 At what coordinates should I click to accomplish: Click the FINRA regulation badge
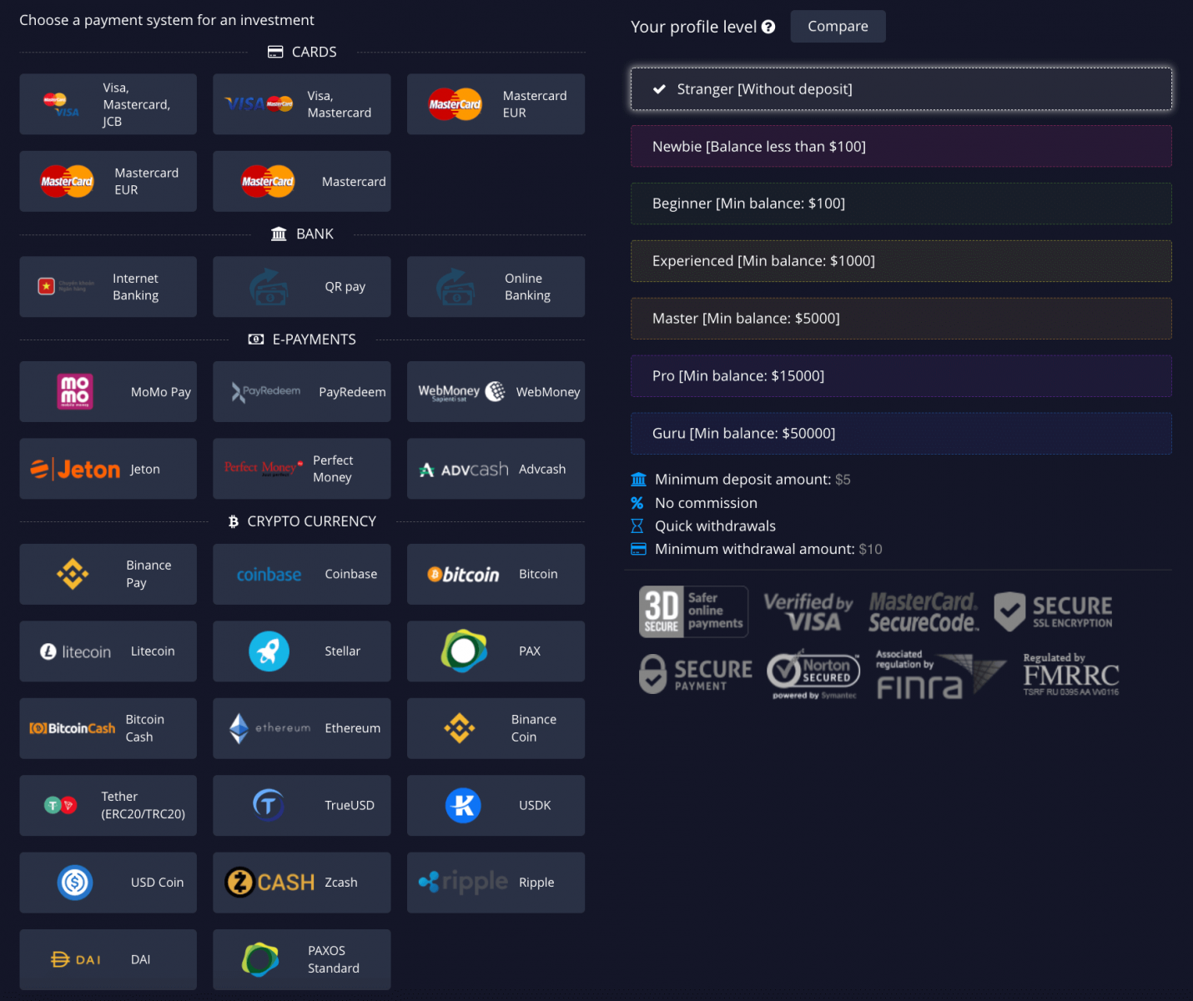tap(940, 675)
